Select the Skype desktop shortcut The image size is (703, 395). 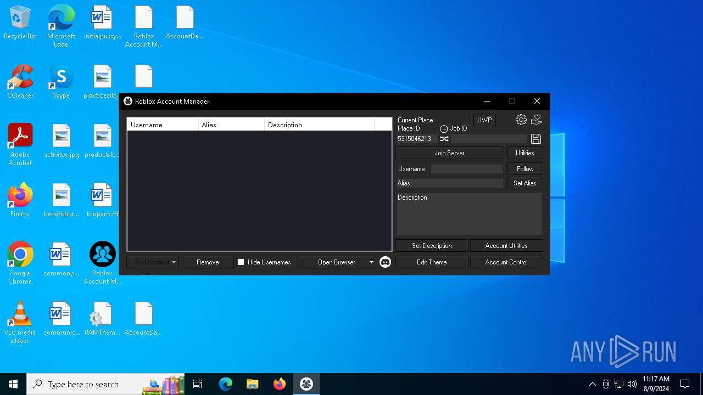click(61, 82)
